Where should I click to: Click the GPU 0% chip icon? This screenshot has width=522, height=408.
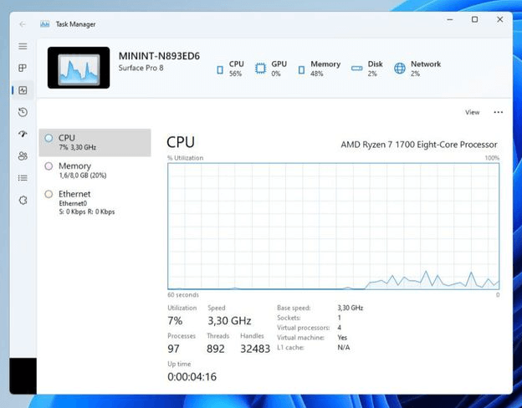(260, 69)
